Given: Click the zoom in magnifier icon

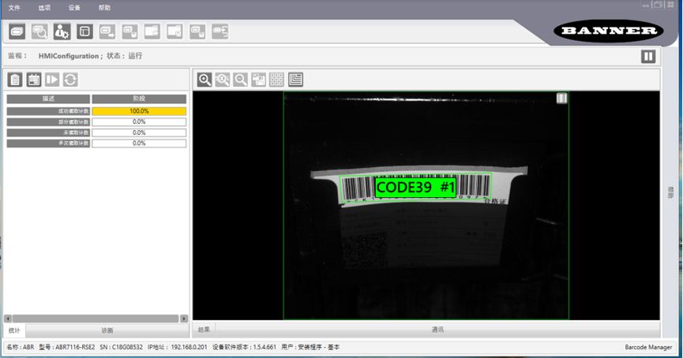Looking at the screenshot, I should pyautogui.click(x=205, y=80).
